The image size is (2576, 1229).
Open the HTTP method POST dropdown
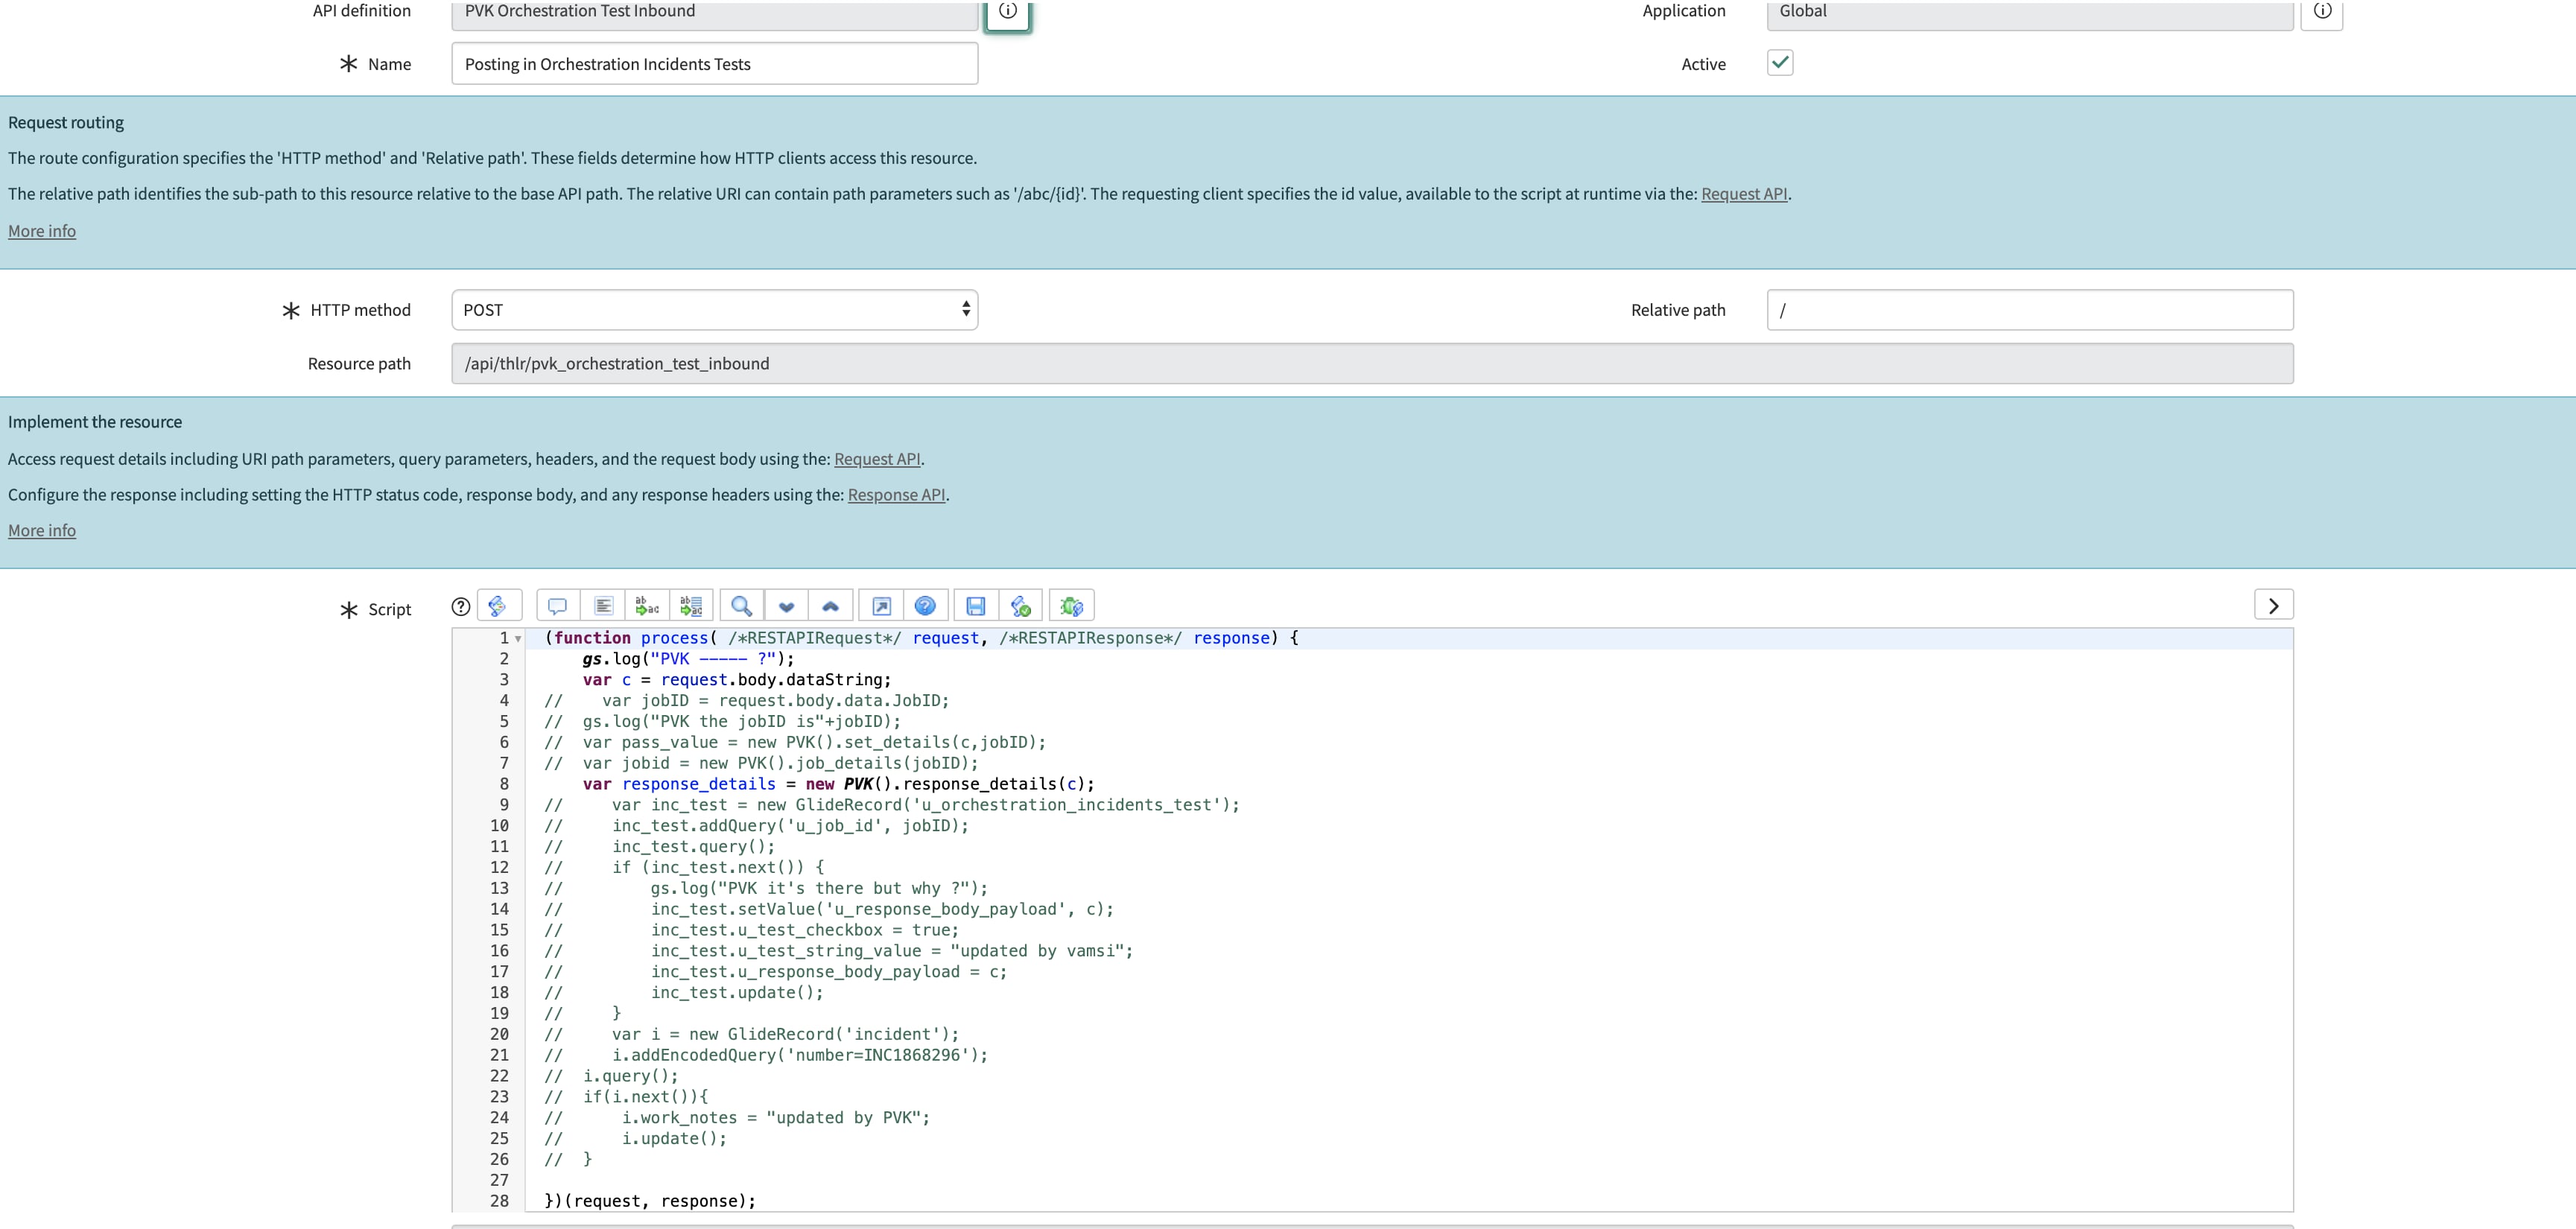point(714,310)
